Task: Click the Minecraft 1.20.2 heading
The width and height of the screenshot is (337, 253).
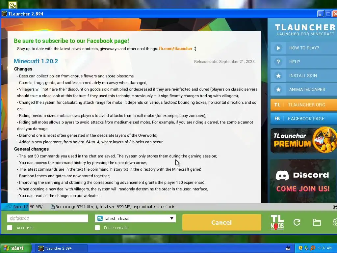Action: click(x=36, y=61)
